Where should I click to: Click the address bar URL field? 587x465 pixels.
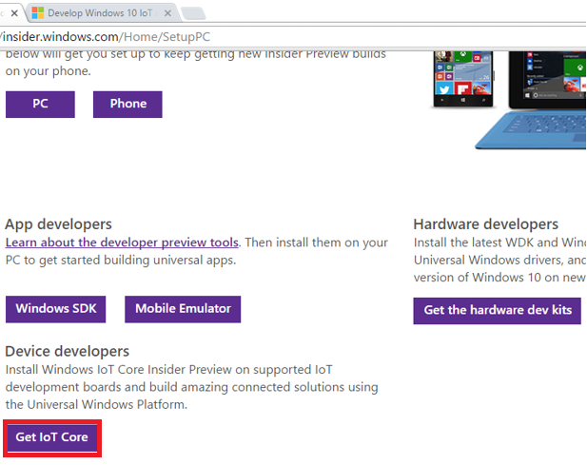[x=292, y=37]
